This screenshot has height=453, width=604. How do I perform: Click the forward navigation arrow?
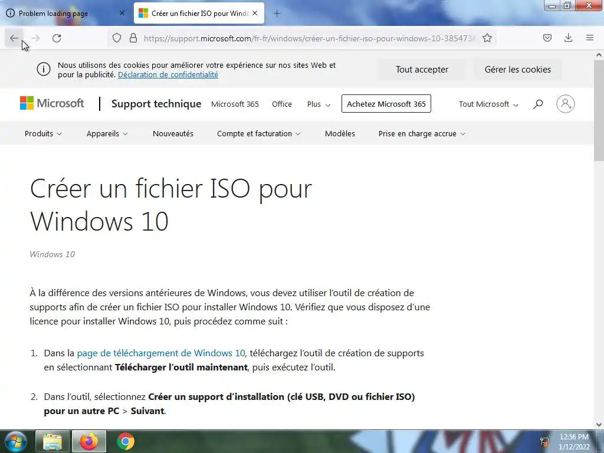point(35,38)
